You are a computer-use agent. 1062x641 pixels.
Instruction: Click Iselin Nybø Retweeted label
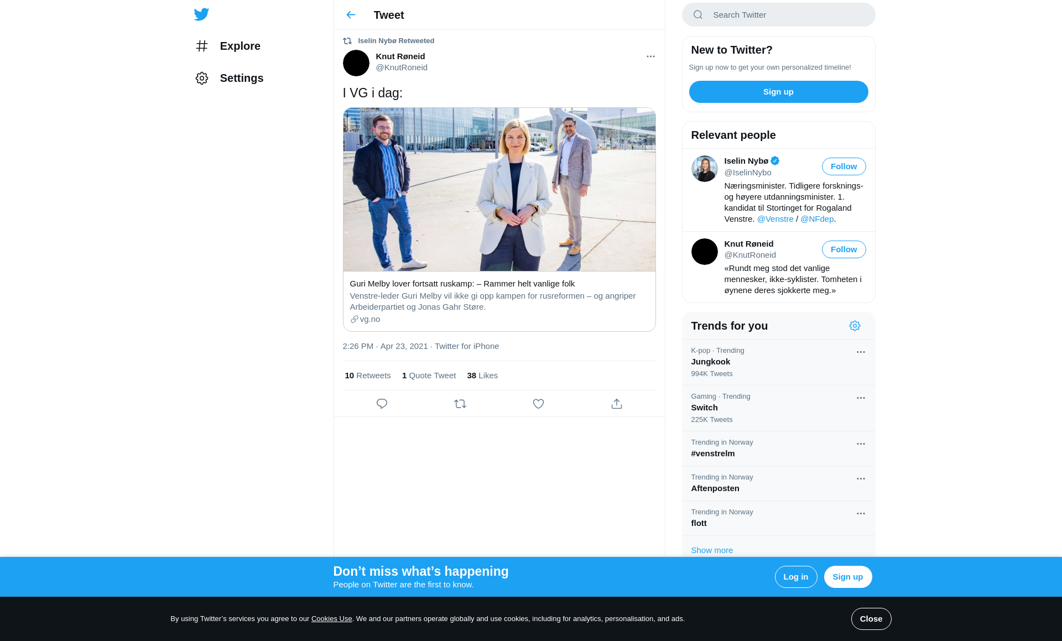point(396,41)
